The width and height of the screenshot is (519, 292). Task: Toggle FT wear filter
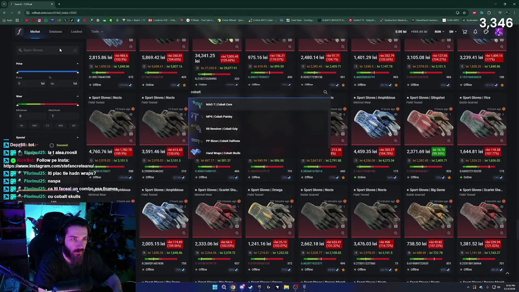[x=47, y=126]
